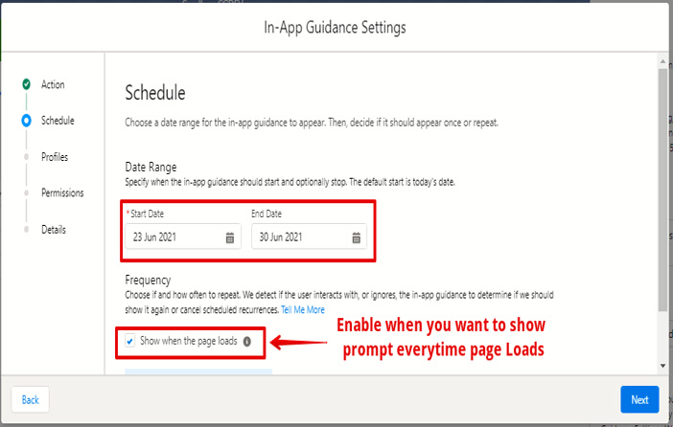Uncheck the Show when the page loads checkbox

130,341
